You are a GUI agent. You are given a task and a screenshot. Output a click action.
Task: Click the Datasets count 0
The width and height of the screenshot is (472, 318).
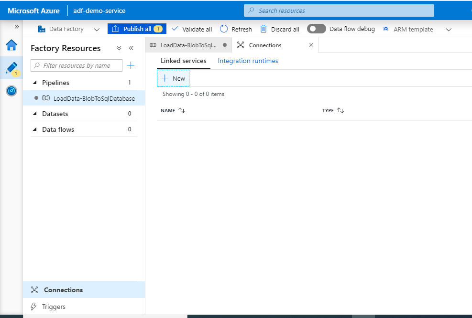point(130,114)
